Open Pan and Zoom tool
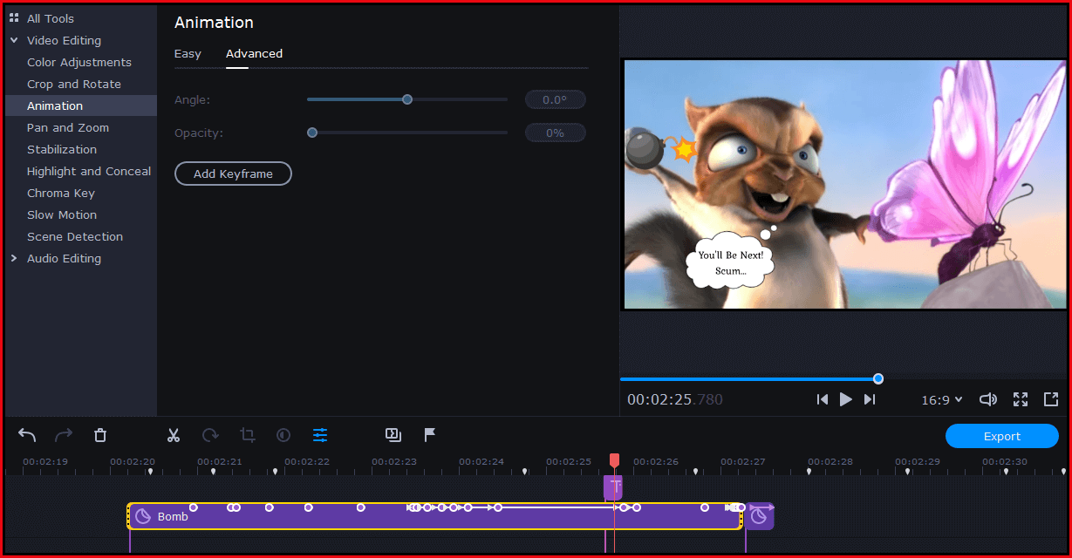 (68, 127)
